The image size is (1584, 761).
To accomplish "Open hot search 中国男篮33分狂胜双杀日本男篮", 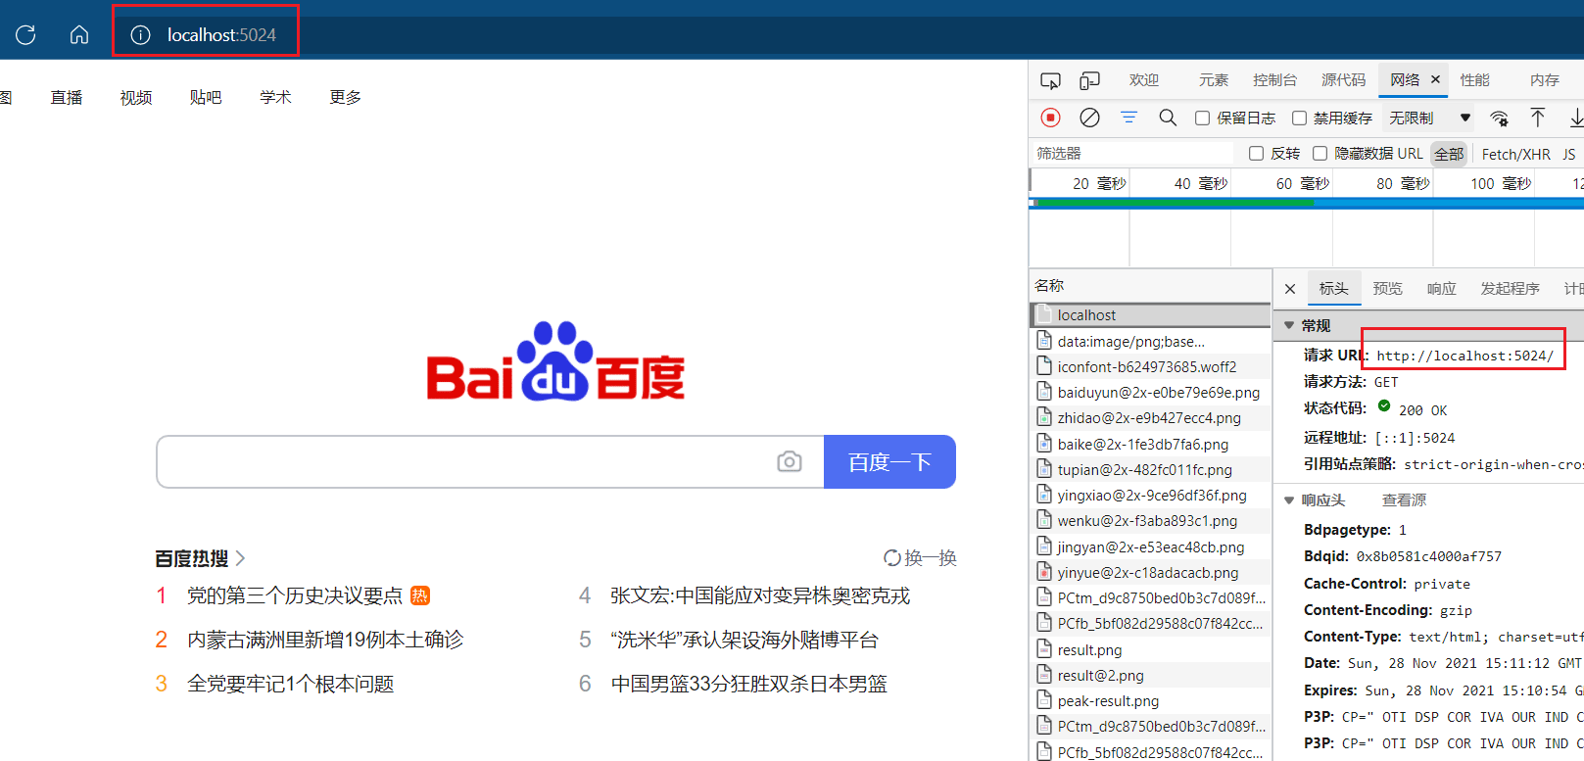I will pyautogui.click(x=749, y=684).
